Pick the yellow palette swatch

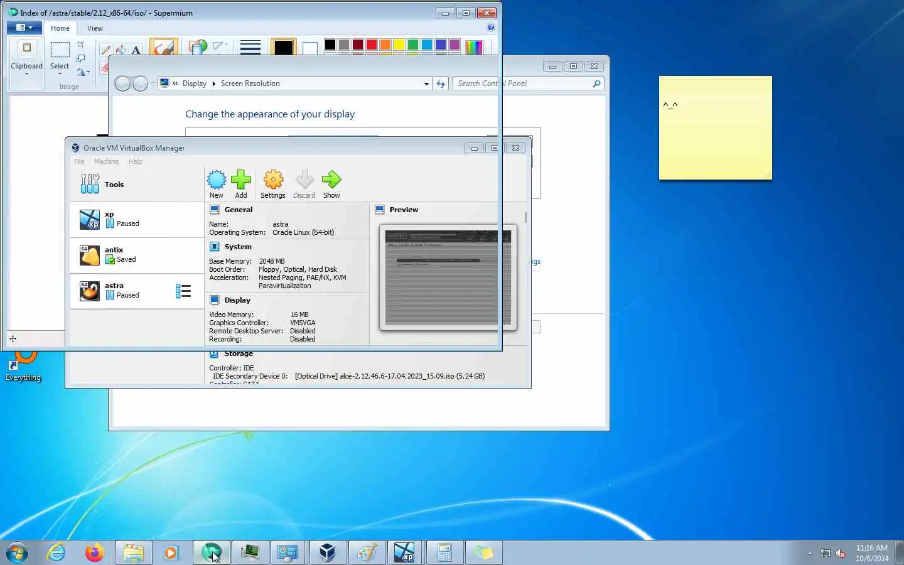tap(399, 45)
